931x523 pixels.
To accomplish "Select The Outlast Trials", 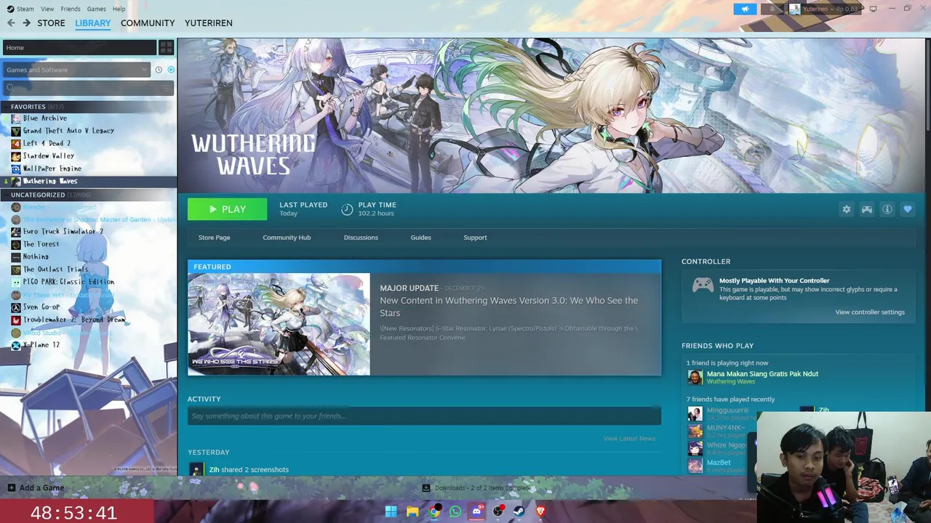I will [x=55, y=269].
